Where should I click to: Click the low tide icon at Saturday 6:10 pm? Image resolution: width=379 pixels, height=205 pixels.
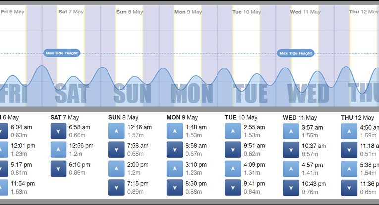[x=58, y=168]
